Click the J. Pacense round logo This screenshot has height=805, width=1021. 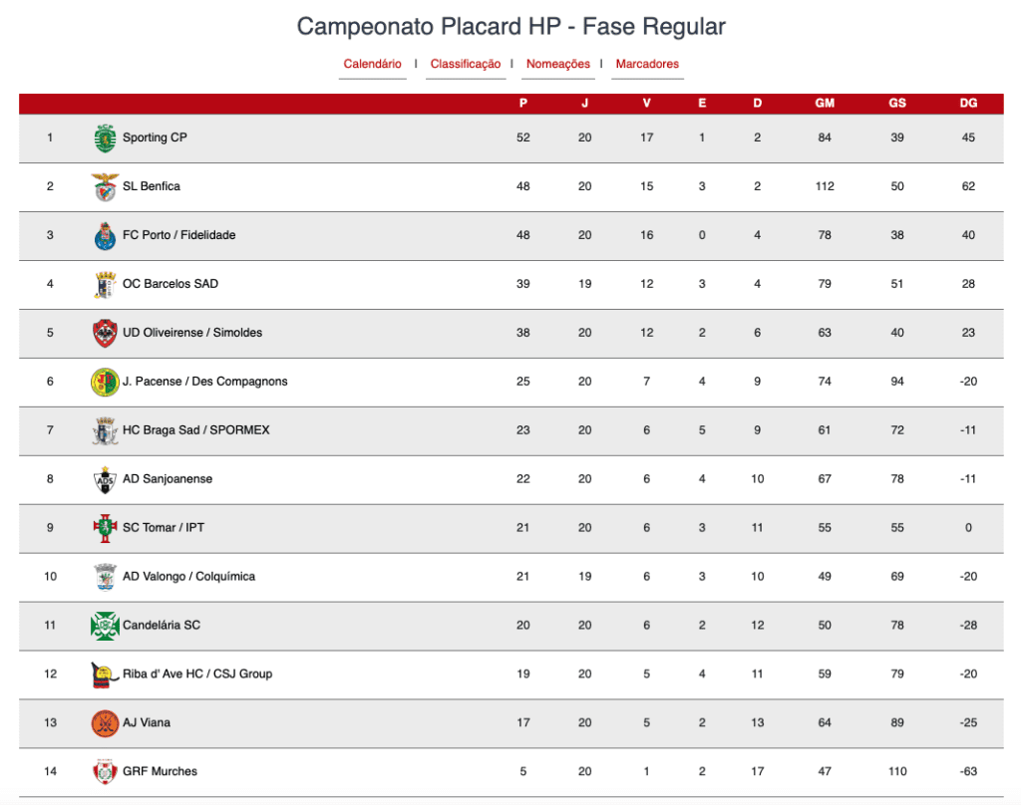tap(105, 382)
